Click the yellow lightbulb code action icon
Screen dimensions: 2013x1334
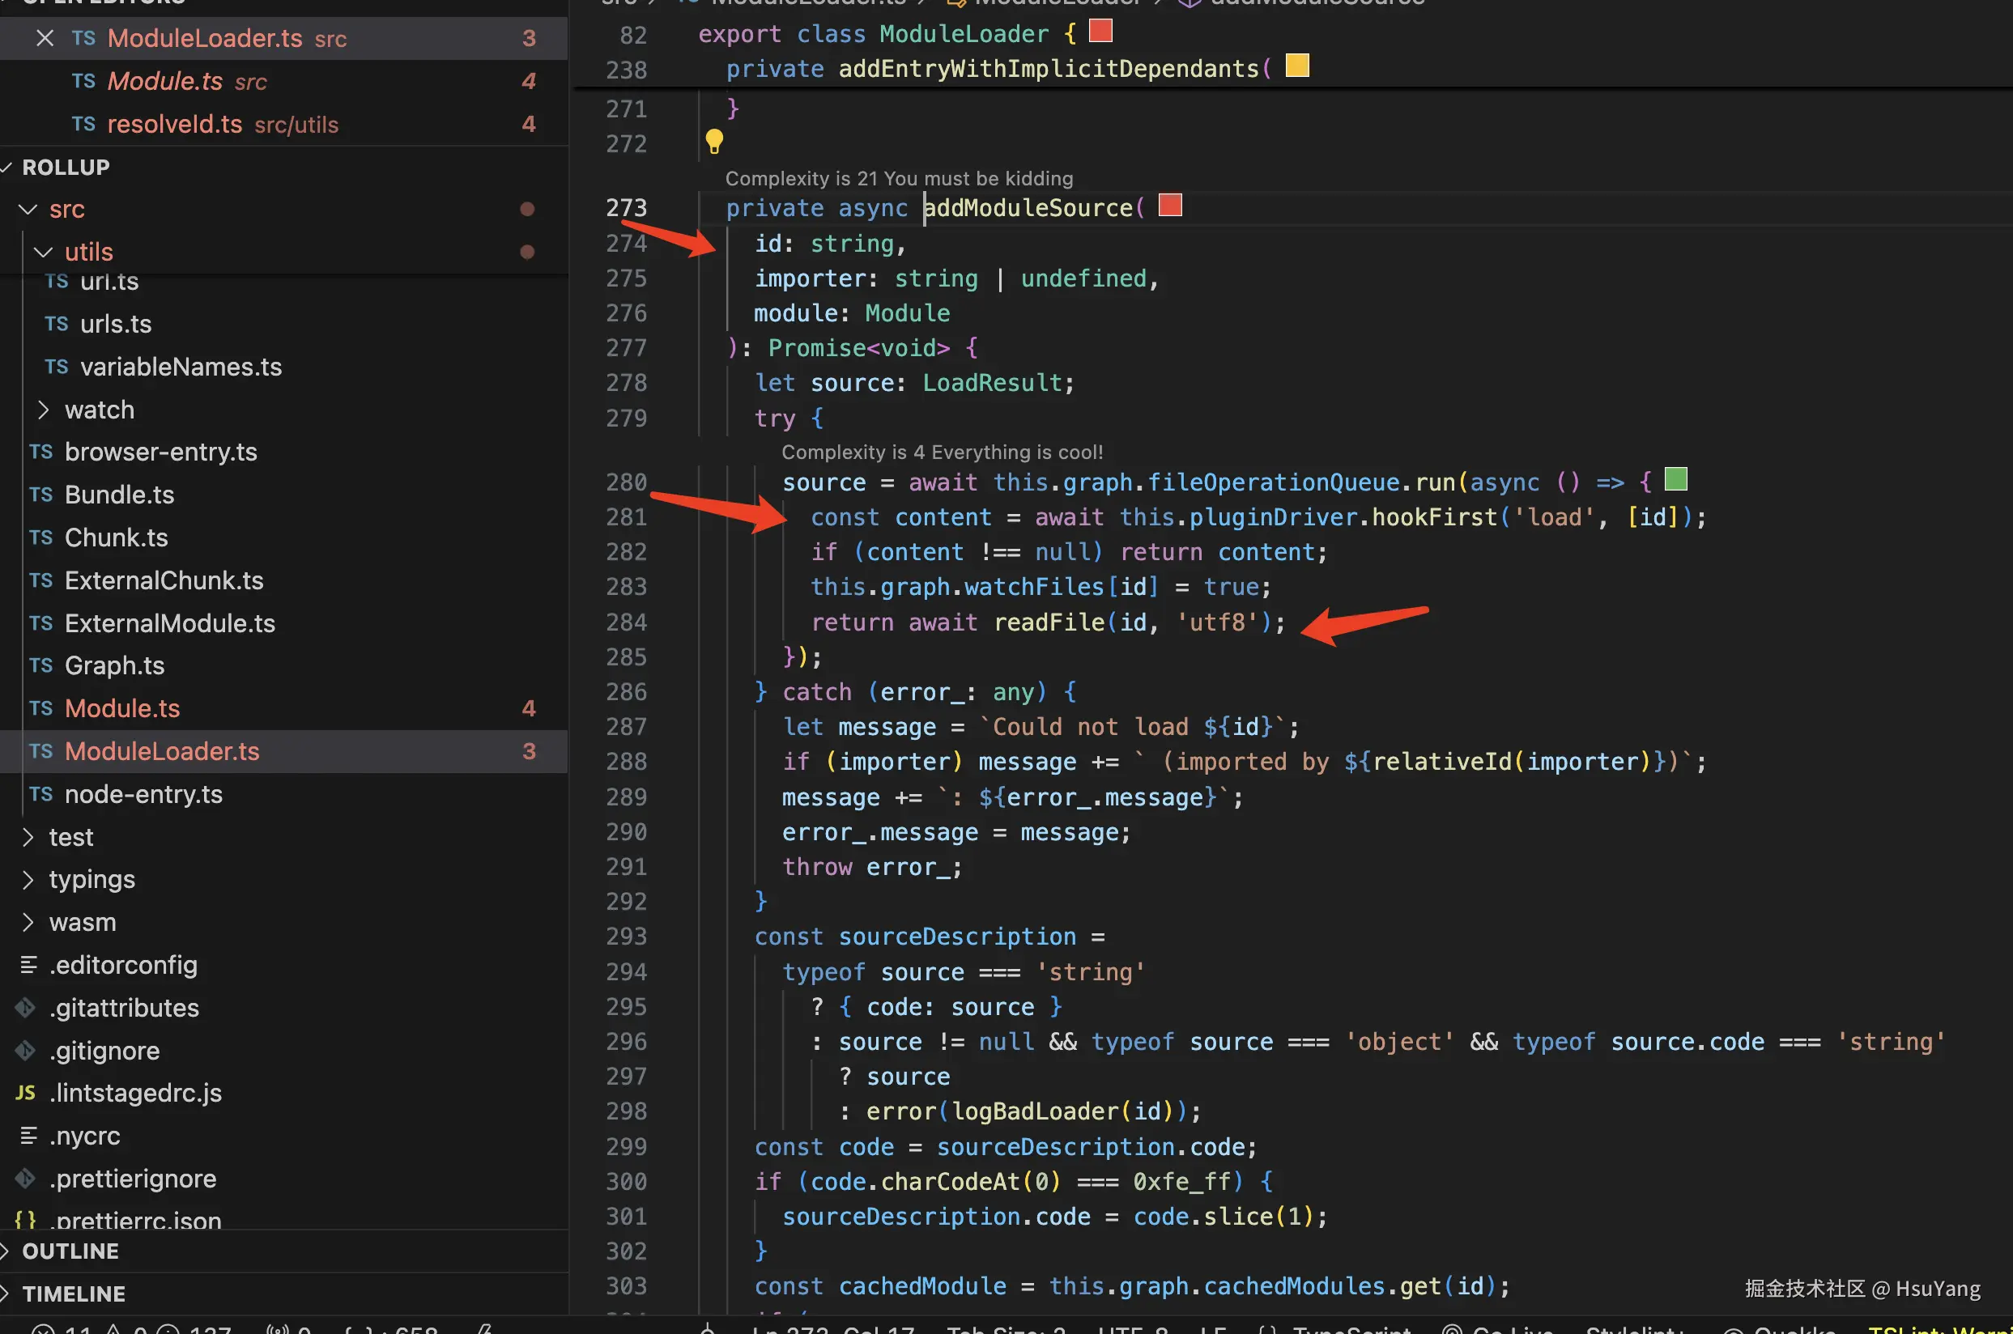(714, 141)
